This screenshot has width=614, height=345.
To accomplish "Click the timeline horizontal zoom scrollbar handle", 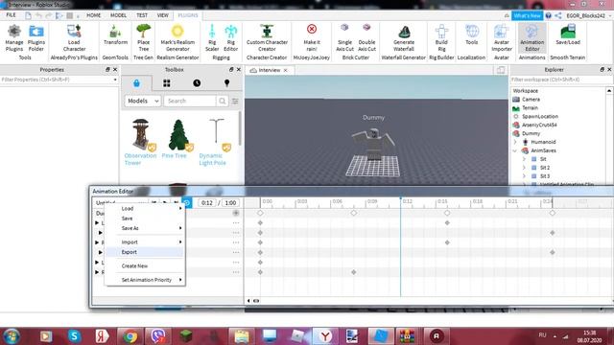I will tap(256, 301).
